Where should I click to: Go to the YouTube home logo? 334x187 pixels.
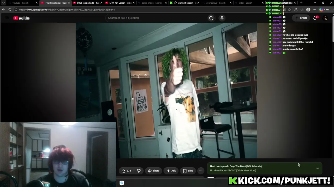(x=21, y=18)
